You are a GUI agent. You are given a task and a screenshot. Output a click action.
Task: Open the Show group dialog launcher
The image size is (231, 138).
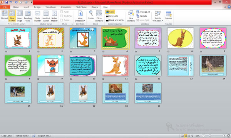pos(72,24)
